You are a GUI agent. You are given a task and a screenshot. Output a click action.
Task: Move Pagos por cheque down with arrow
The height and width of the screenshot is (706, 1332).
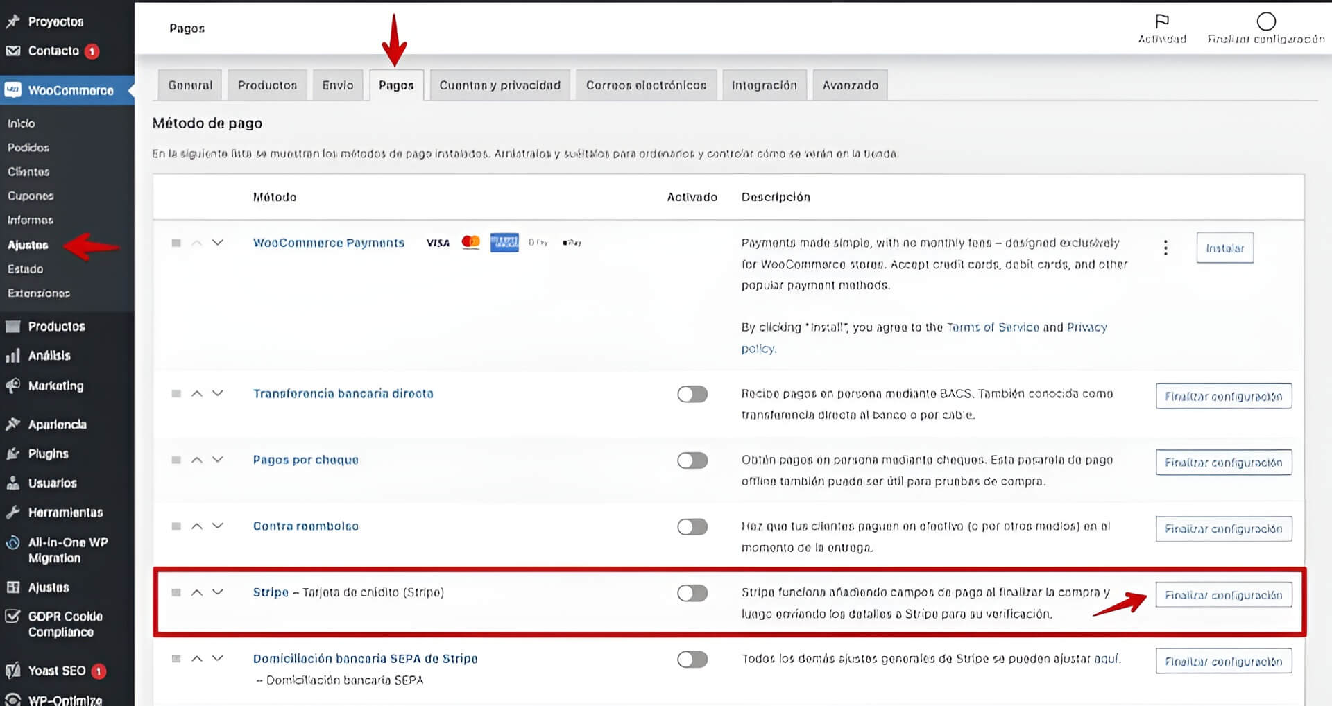coord(218,460)
